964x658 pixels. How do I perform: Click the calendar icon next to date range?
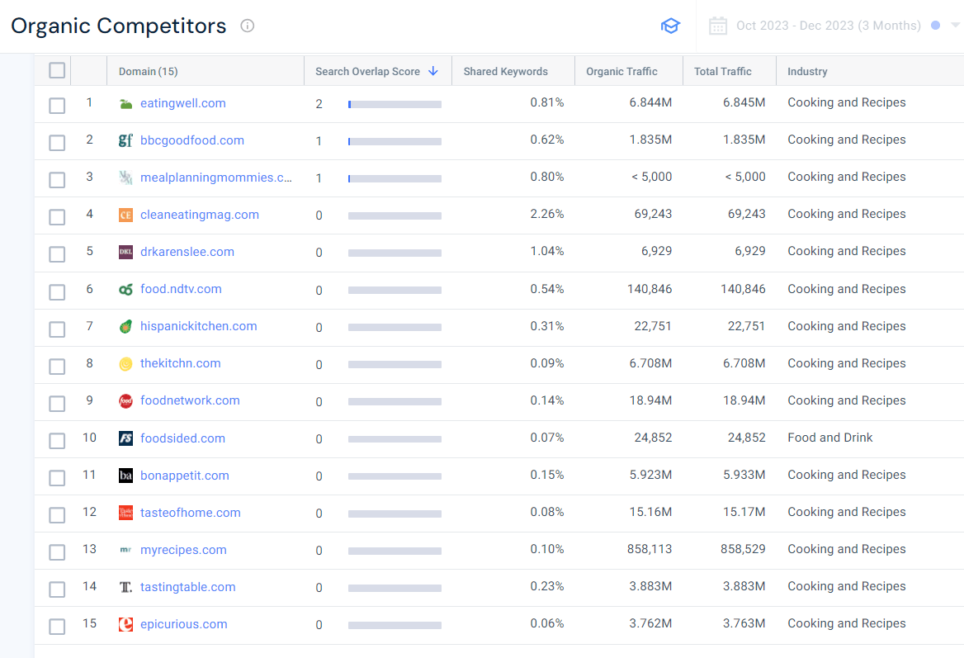tap(717, 26)
